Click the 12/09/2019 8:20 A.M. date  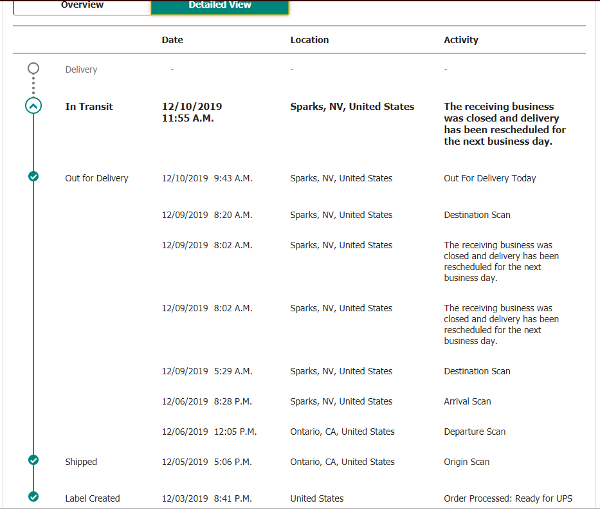207,215
